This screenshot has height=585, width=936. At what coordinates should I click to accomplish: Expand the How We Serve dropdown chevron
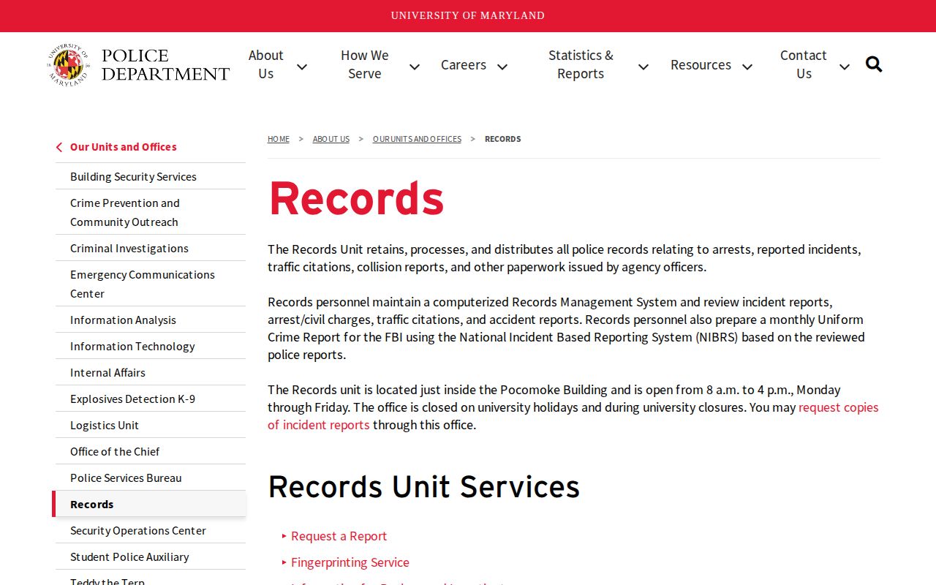point(415,67)
